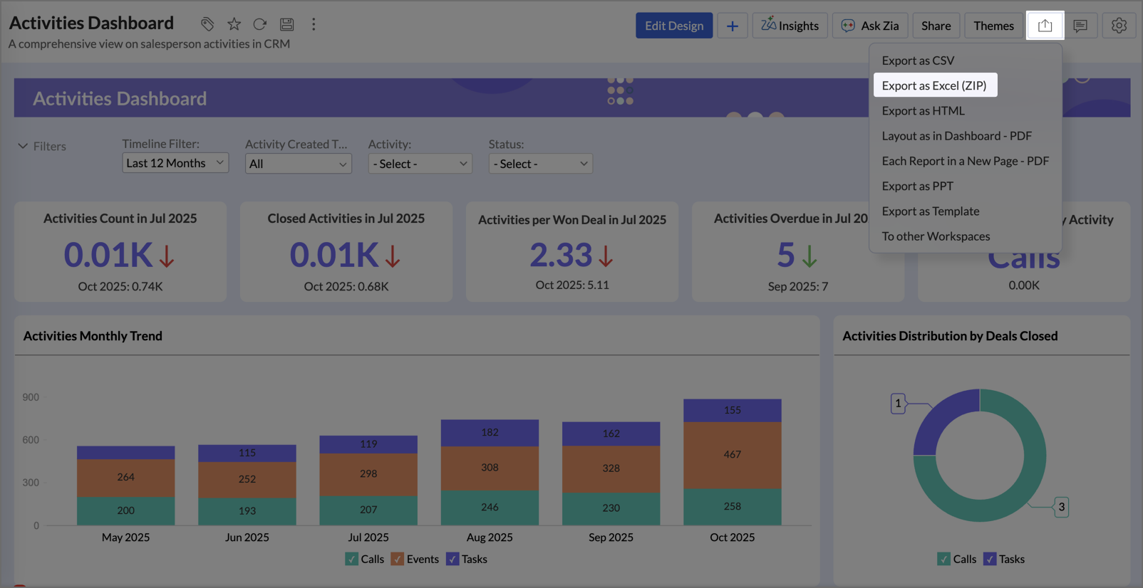1143x588 pixels.
Task: Click the save icon near the title
Action: point(286,24)
